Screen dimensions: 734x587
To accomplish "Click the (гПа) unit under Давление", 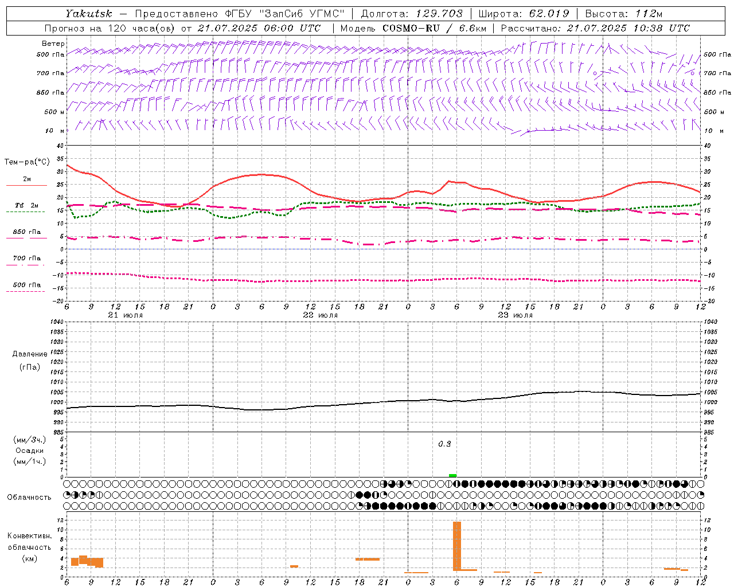I will click(x=30, y=367).
